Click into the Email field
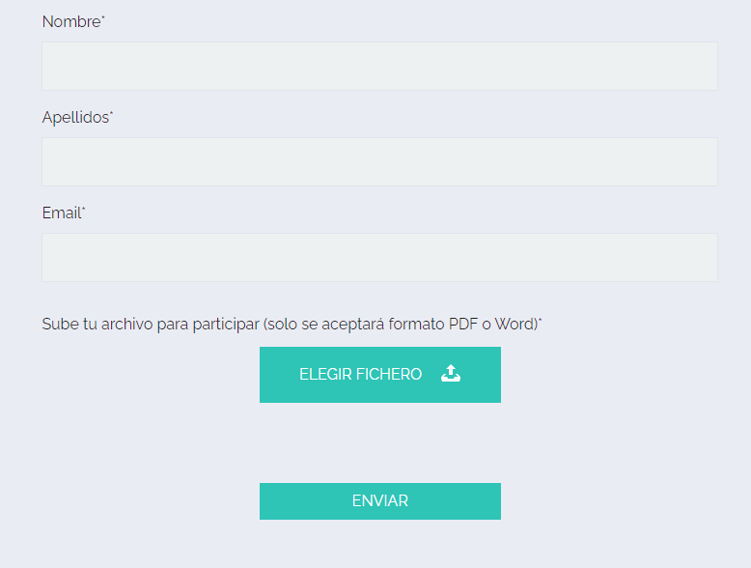This screenshot has height=568, width=751. (379, 257)
